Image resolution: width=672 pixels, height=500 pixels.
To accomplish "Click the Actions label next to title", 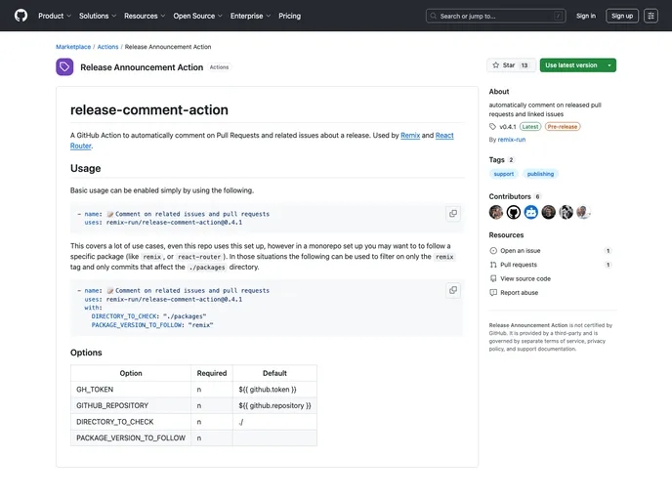I will tap(219, 67).
